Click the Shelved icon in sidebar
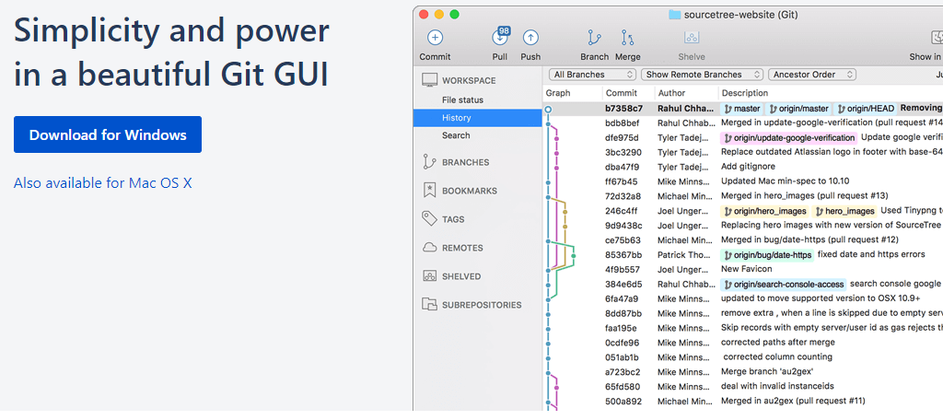This screenshot has width=943, height=420. coord(429,276)
